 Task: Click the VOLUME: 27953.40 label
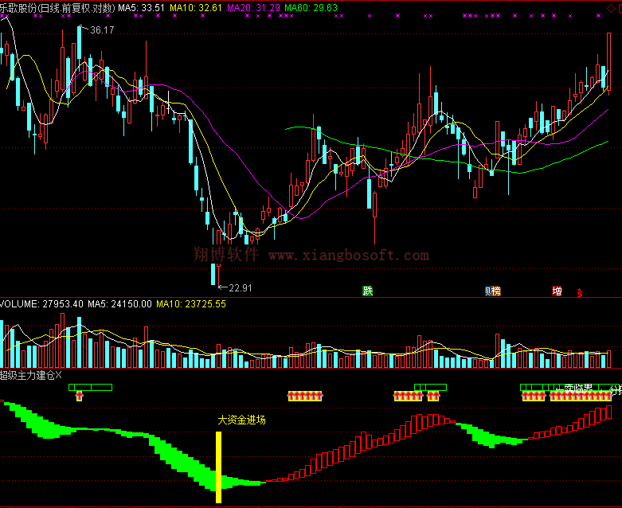coord(41,304)
